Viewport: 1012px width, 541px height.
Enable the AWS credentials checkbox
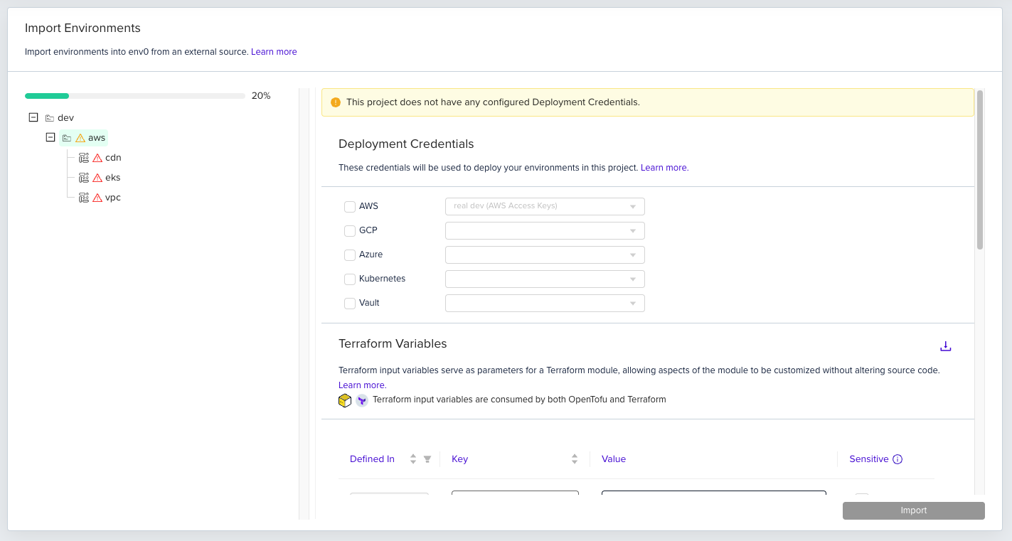point(350,207)
